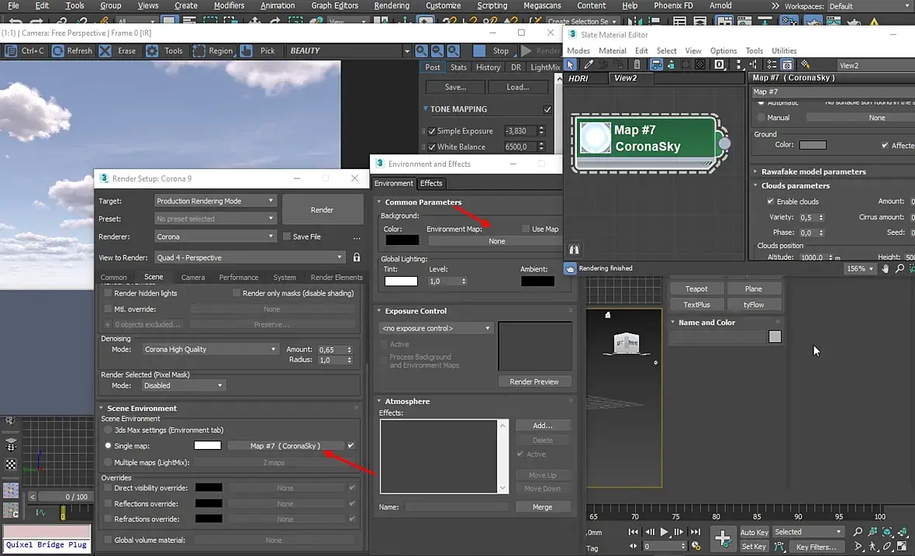Click the Render Preview button
This screenshot has width=915, height=556.
pos(534,382)
